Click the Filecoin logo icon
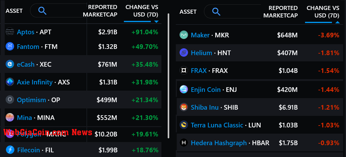The width and height of the screenshot is (346, 157). click(x=10, y=150)
